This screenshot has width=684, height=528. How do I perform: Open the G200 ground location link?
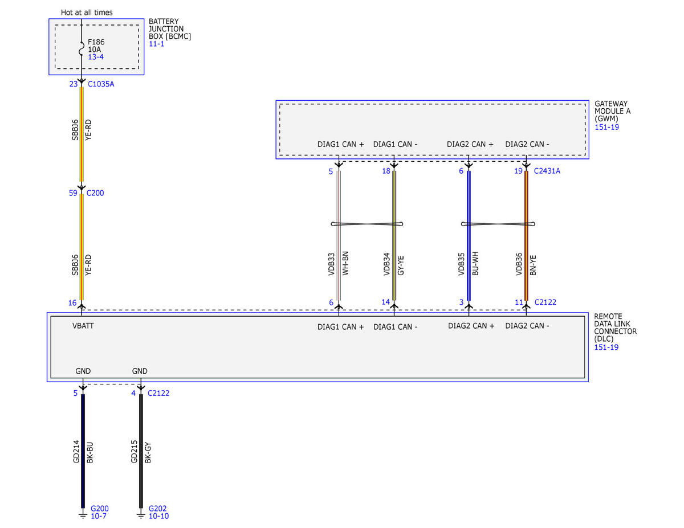[x=99, y=508]
